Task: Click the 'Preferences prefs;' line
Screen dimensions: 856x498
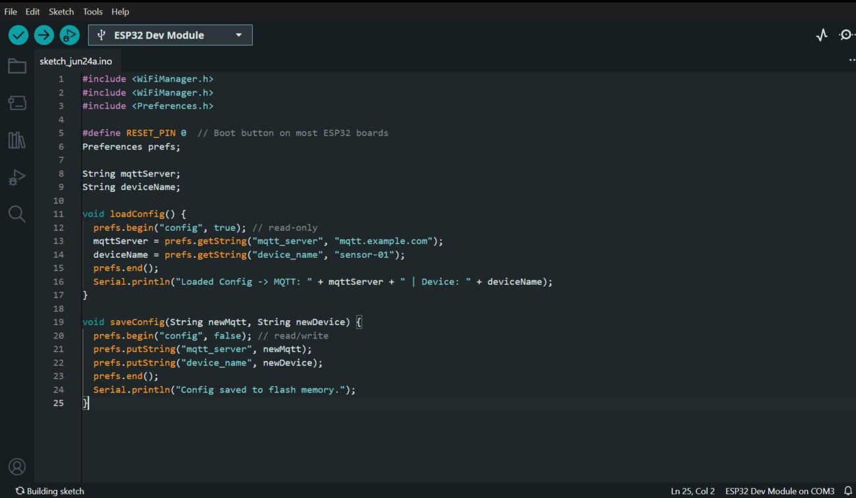Action: [131, 147]
